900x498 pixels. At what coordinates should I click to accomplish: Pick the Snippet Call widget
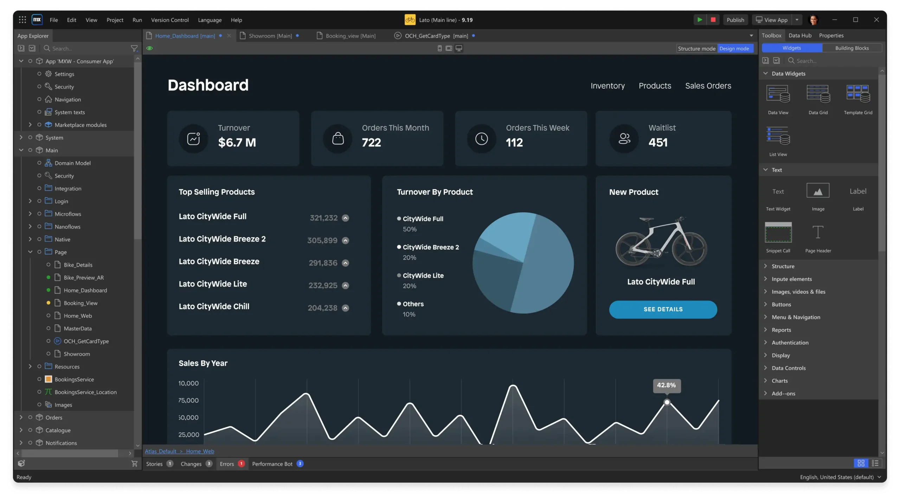[x=778, y=232]
